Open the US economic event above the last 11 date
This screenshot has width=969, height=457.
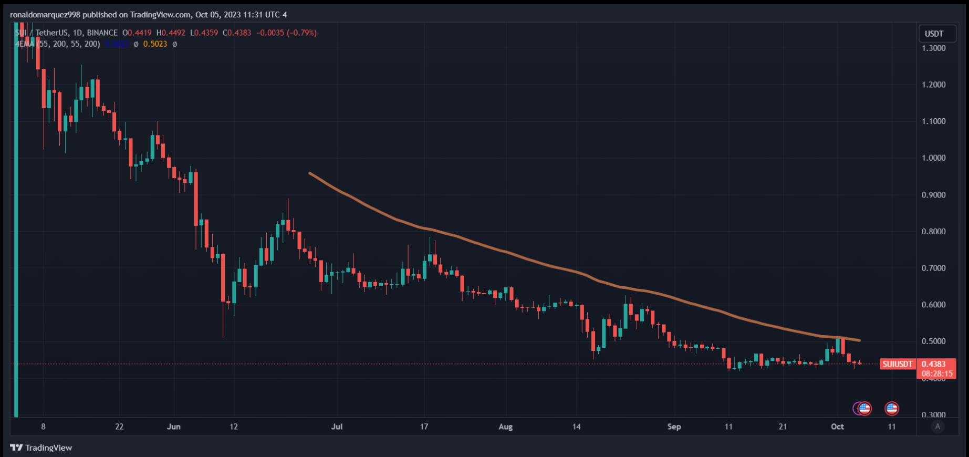coord(891,408)
